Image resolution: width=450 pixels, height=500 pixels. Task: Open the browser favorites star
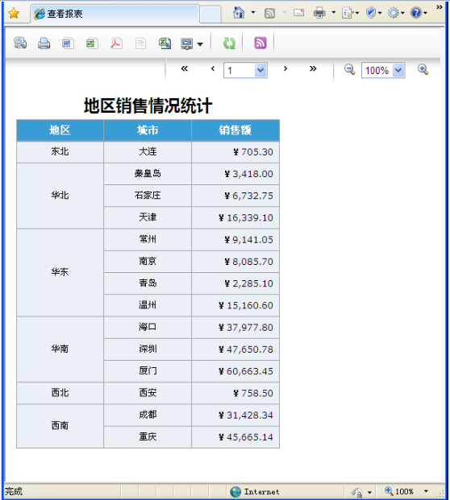point(14,14)
